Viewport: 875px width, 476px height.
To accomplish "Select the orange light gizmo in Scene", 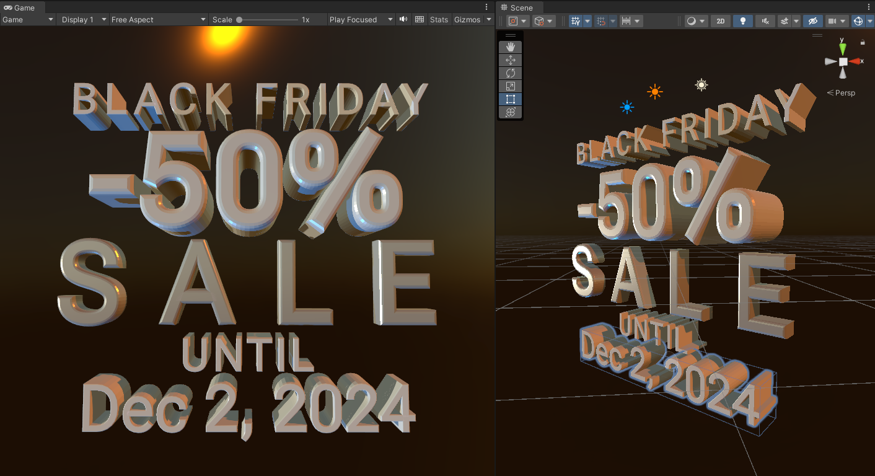I will click(654, 92).
